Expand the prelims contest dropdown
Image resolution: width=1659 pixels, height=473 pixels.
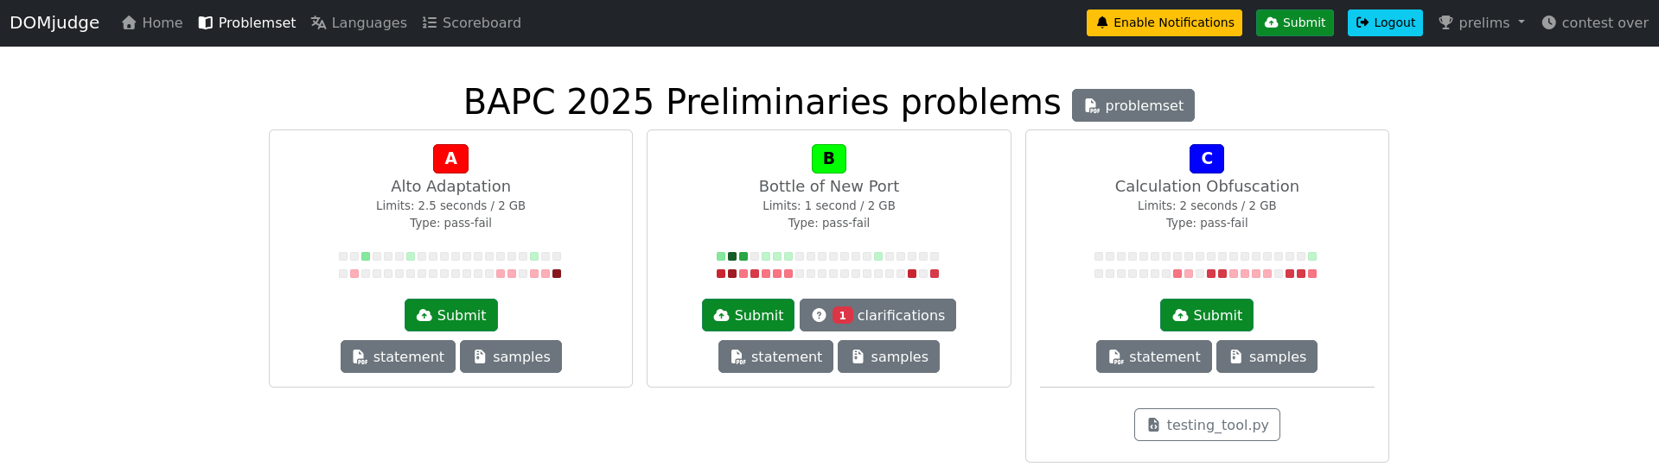coord(1482,22)
